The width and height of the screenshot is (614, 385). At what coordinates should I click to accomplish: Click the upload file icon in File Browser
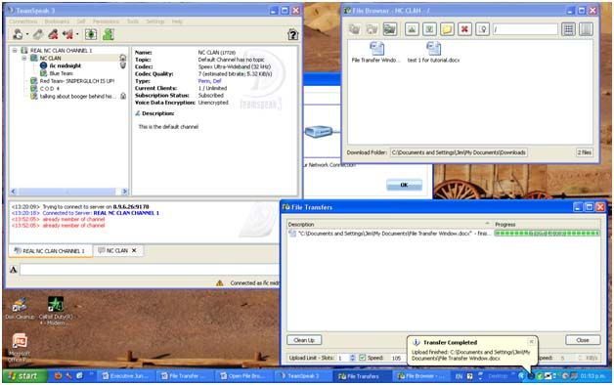click(412, 29)
